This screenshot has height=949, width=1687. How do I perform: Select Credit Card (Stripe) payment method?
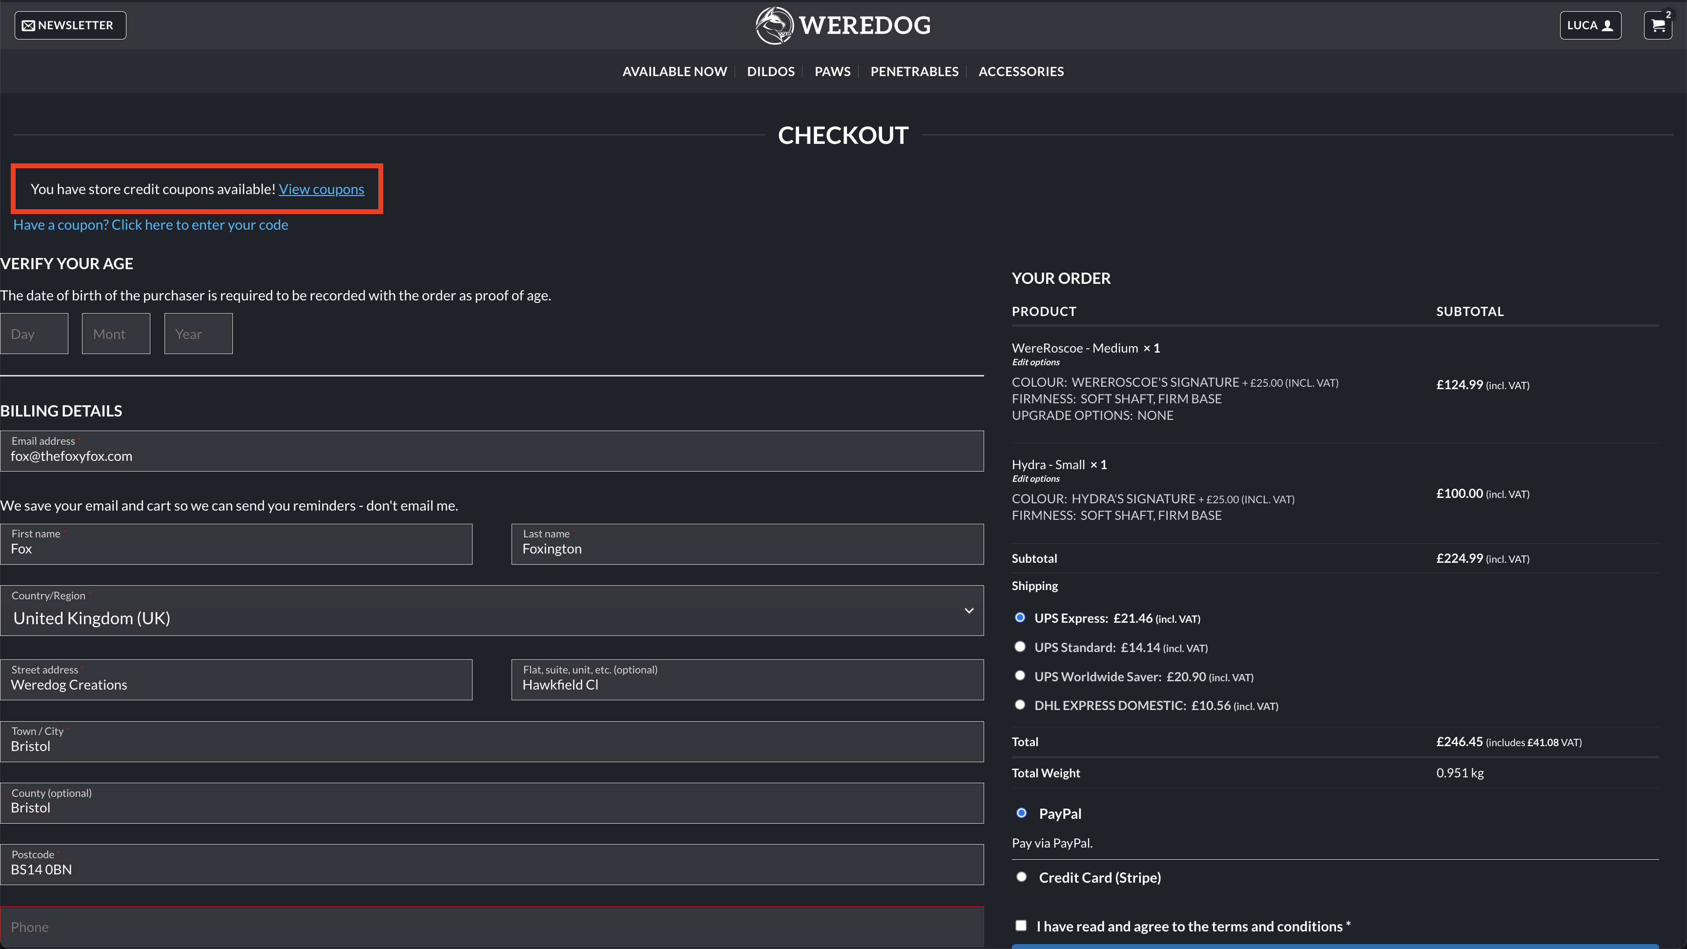[x=1021, y=877]
